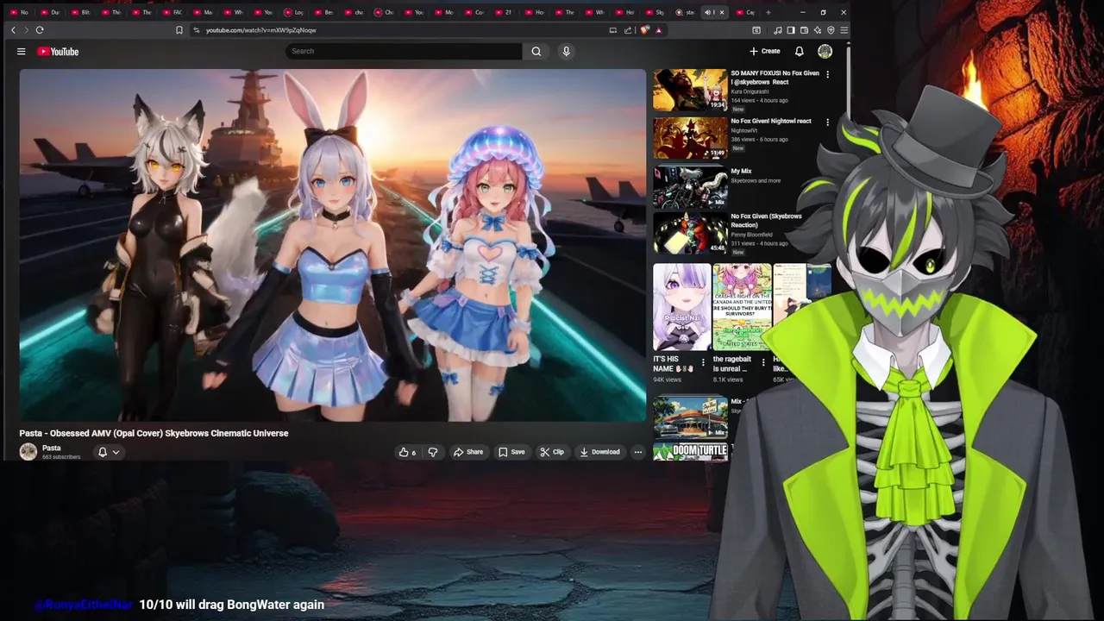Image resolution: width=1104 pixels, height=621 pixels.
Task: Open options menu for 'IT'S HIS NAME' short
Action: 703,362
